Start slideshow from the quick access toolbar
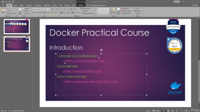 pos(12,2)
